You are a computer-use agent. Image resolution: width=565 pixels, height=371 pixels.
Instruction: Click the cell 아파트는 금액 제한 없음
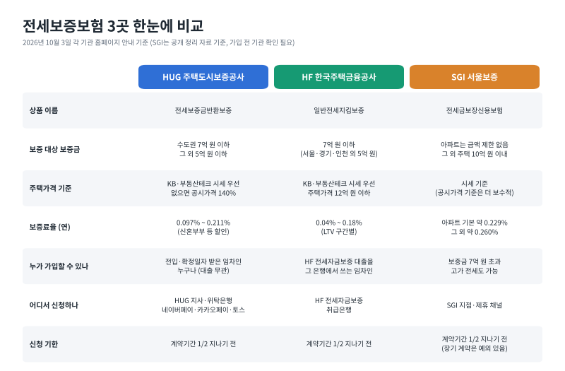click(475, 145)
